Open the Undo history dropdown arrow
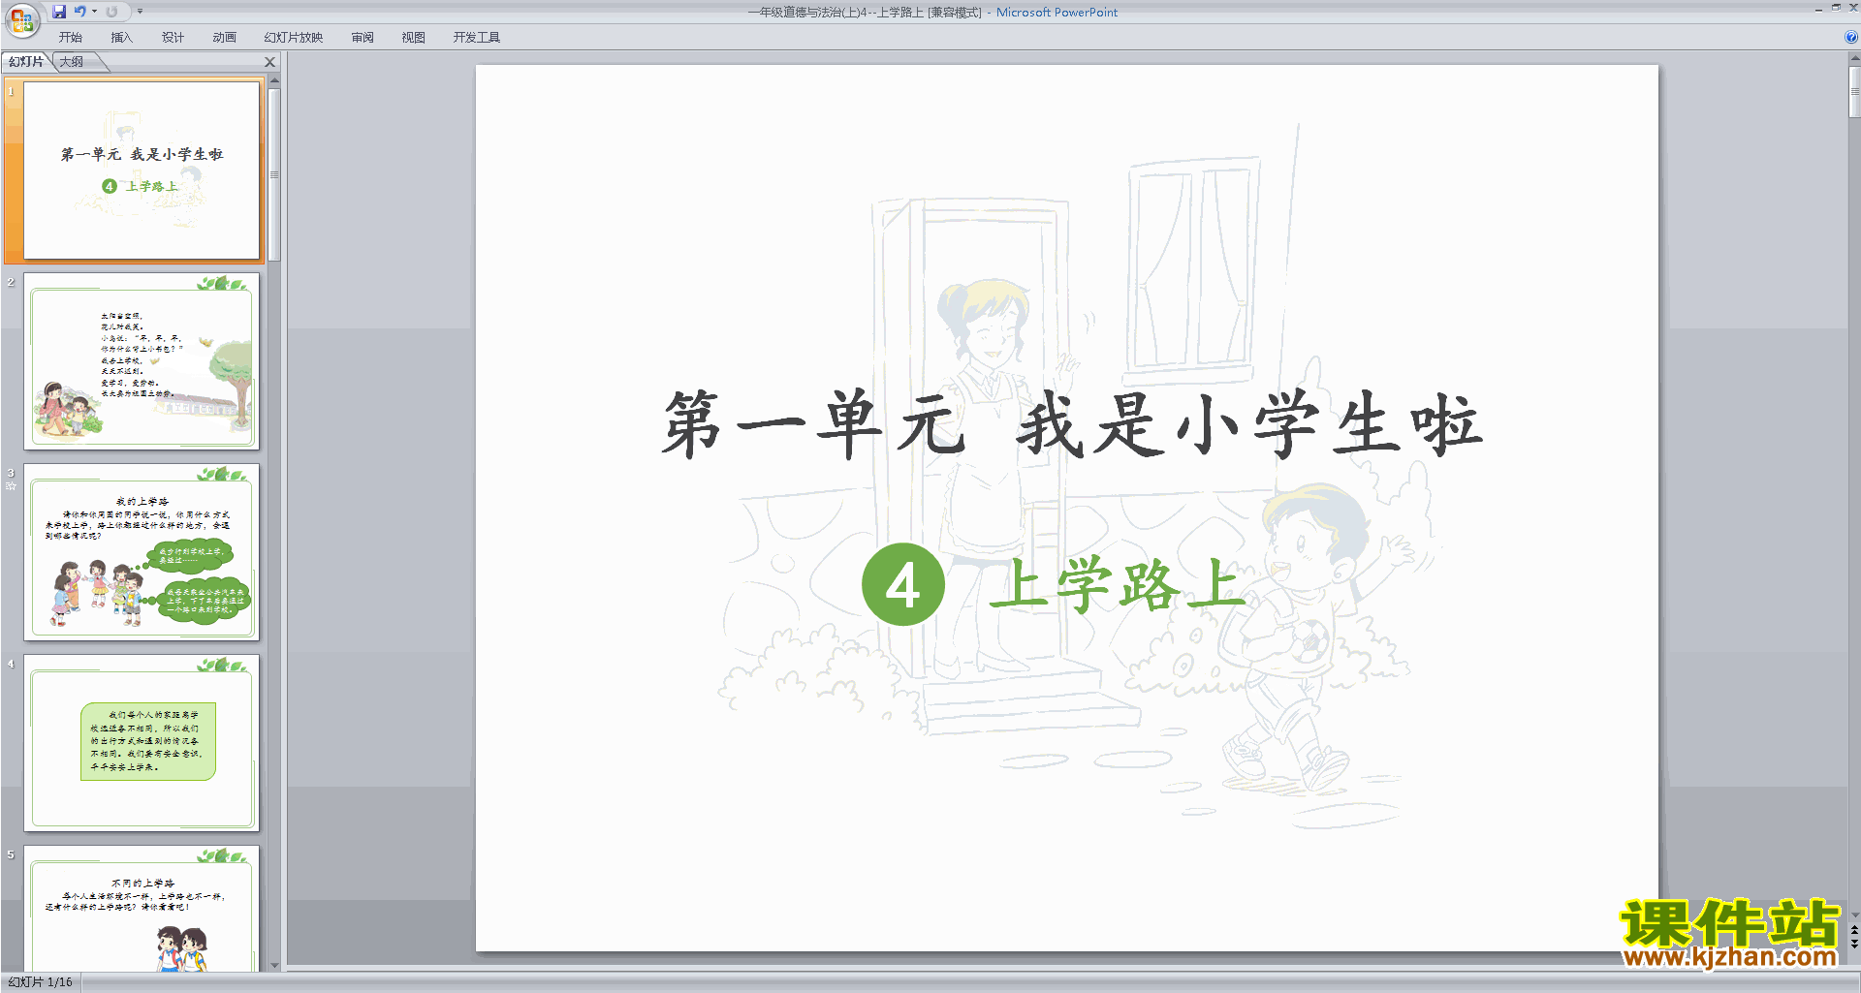1861x993 pixels. 94,12
